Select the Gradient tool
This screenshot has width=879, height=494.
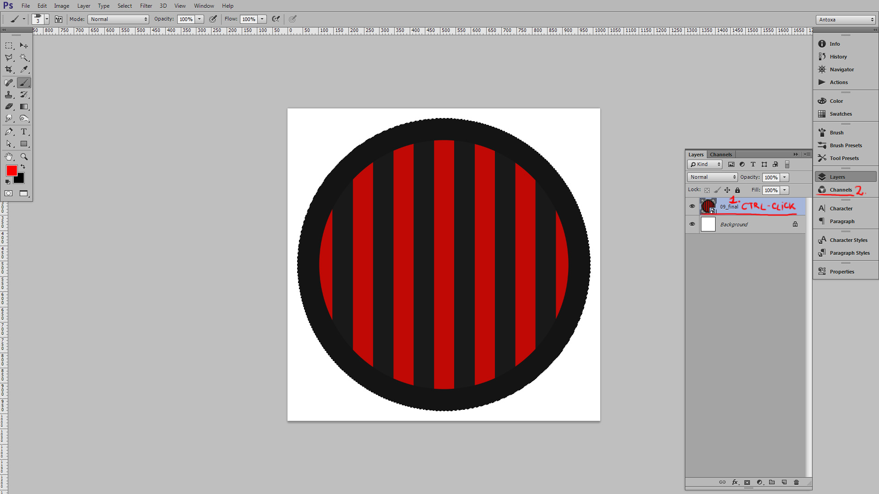(24, 107)
